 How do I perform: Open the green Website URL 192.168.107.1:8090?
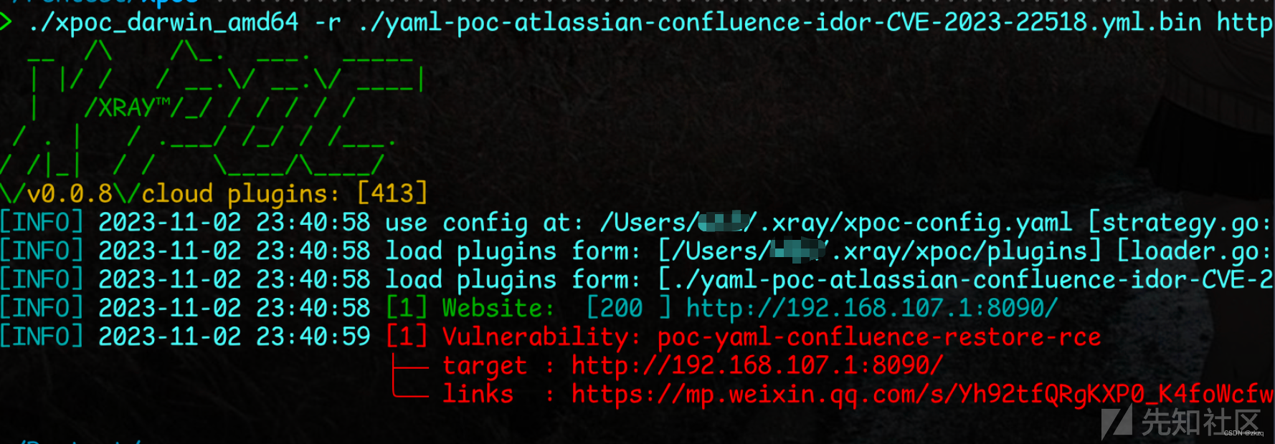click(x=872, y=308)
